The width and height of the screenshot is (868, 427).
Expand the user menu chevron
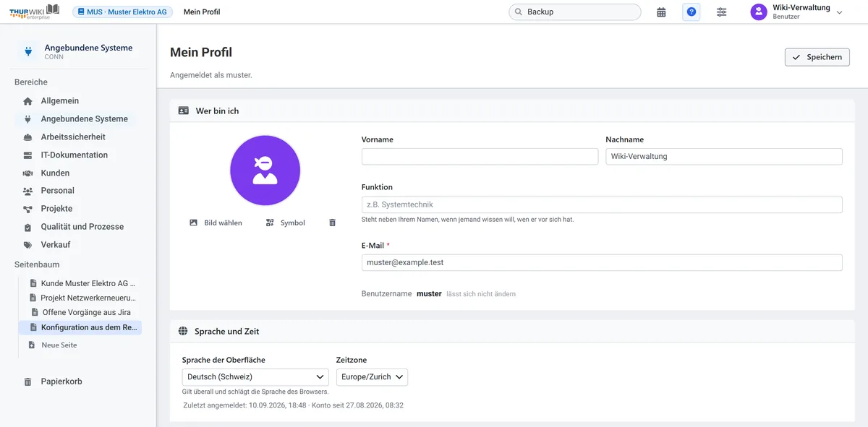click(840, 12)
